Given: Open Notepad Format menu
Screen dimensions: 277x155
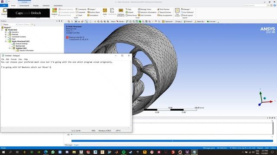Looking at the screenshot, I should point(13,59).
